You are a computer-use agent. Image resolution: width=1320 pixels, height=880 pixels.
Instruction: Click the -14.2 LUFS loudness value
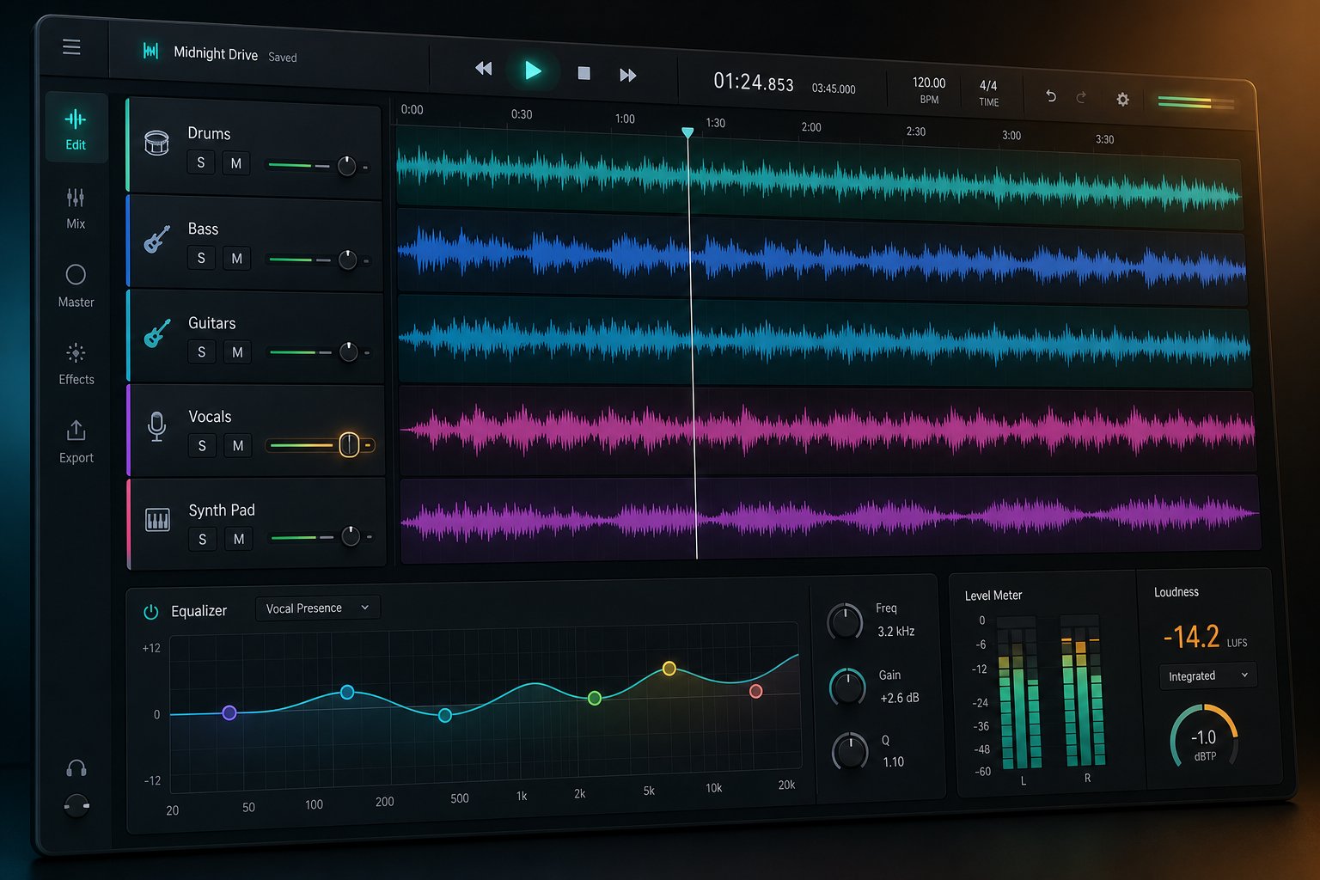(x=1191, y=637)
